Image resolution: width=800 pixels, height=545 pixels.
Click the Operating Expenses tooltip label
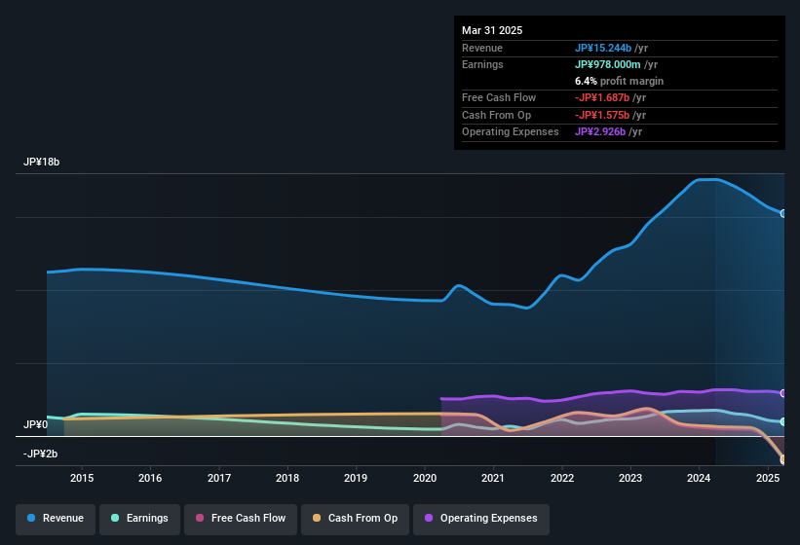point(511,132)
